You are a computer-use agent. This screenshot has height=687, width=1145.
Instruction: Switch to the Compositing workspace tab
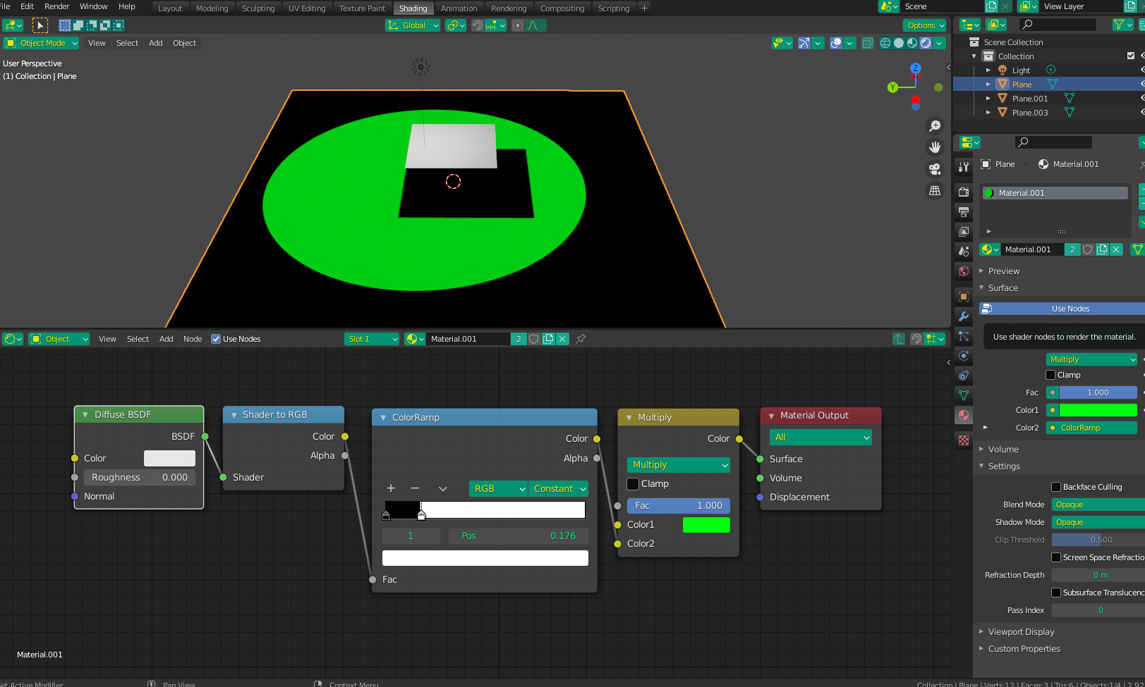click(x=562, y=8)
